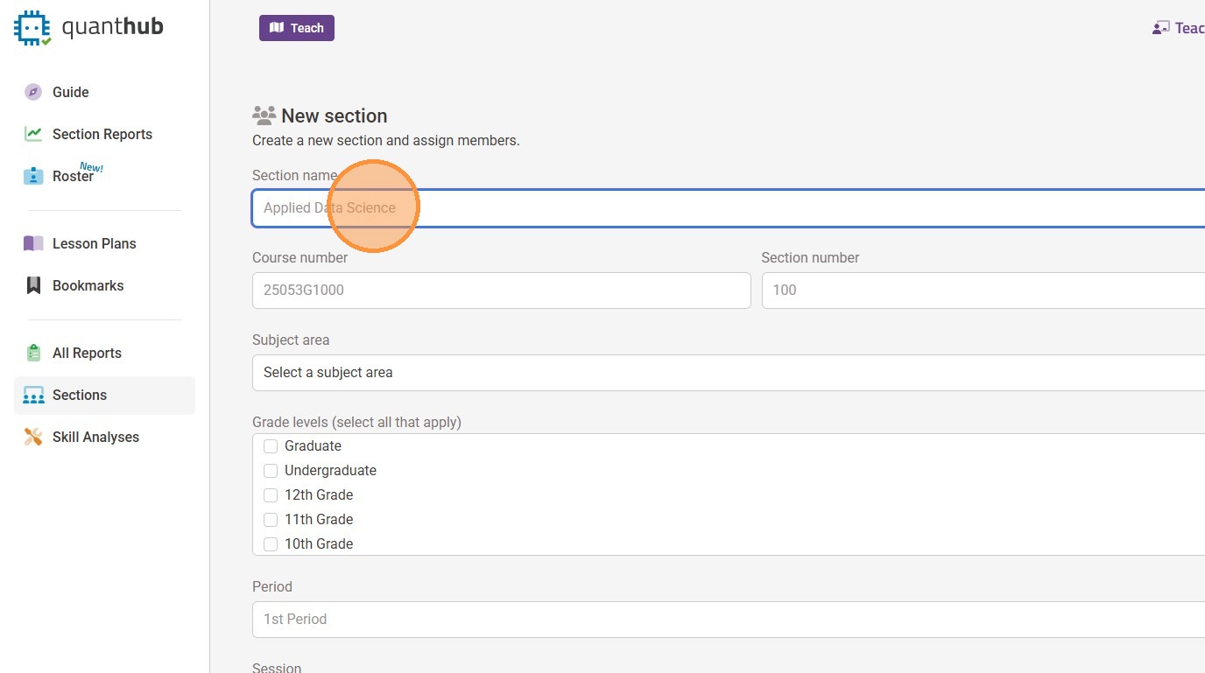Click the purple Teach button
This screenshot has height=673, width=1205.
pyautogui.click(x=296, y=28)
